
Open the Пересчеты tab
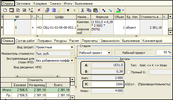pos(90,41)
